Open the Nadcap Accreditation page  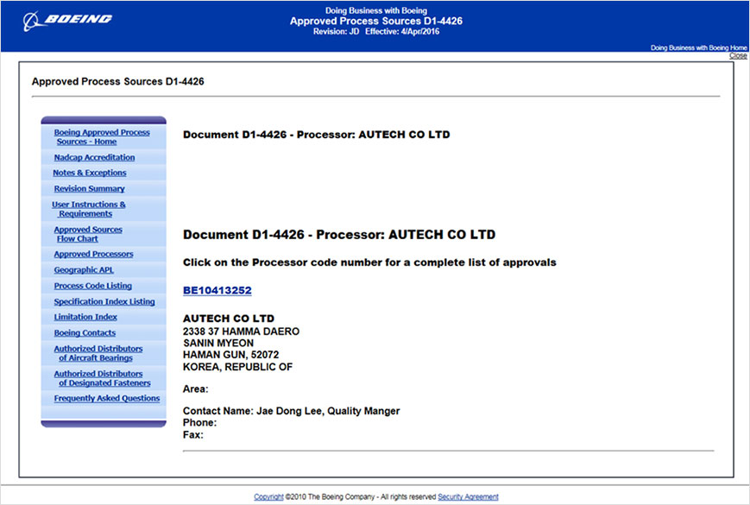(x=94, y=157)
